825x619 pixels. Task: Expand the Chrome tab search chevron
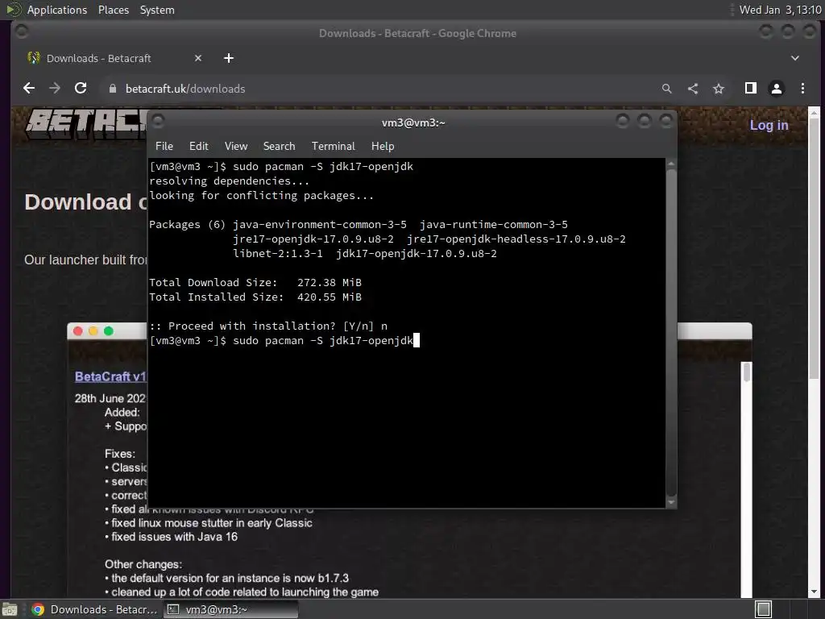pyautogui.click(x=795, y=58)
